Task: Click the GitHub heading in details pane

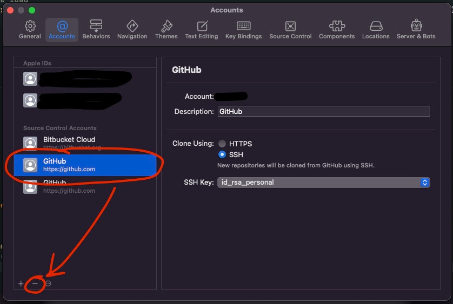Action: pyautogui.click(x=186, y=70)
